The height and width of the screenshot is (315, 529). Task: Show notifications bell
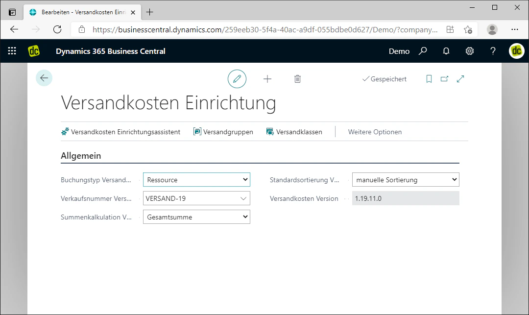(x=446, y=51)
